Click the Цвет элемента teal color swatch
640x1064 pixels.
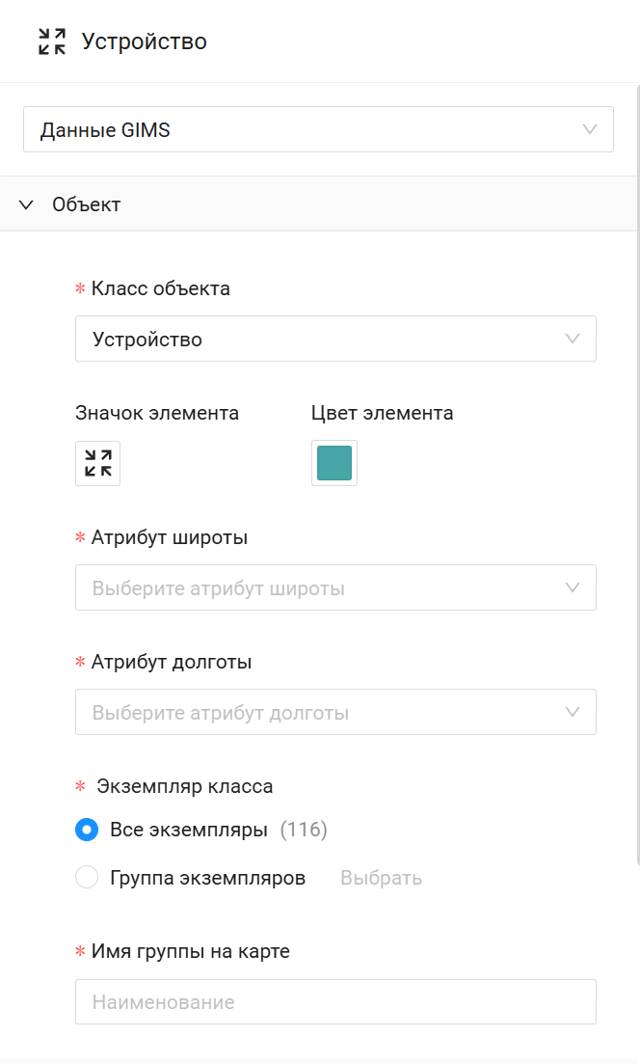coord(334,463)
